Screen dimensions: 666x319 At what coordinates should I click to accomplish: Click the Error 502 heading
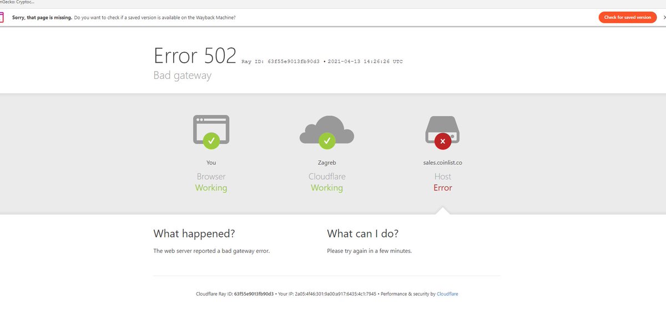(x=195, y=55)
